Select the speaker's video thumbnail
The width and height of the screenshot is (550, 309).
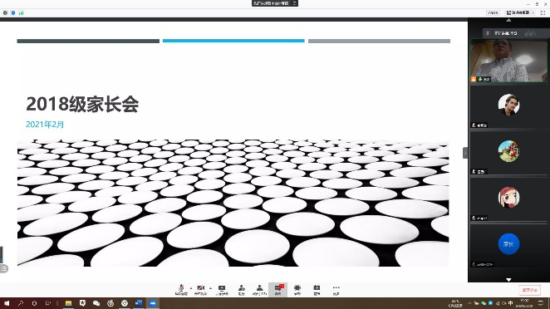[508, 61]
